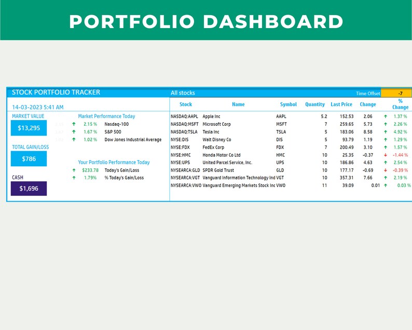
Task: Select the CASH label
Action: pos(18,177)
